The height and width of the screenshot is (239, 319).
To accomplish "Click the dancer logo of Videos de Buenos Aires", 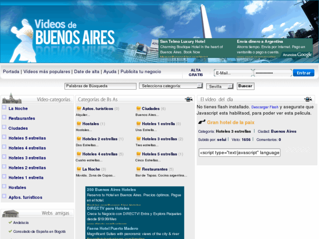I will coord(22,41).
